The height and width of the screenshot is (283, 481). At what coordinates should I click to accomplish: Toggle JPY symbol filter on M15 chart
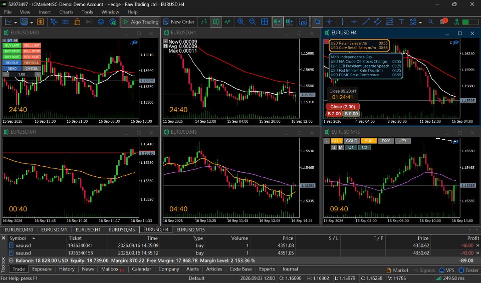click(403, 141)
